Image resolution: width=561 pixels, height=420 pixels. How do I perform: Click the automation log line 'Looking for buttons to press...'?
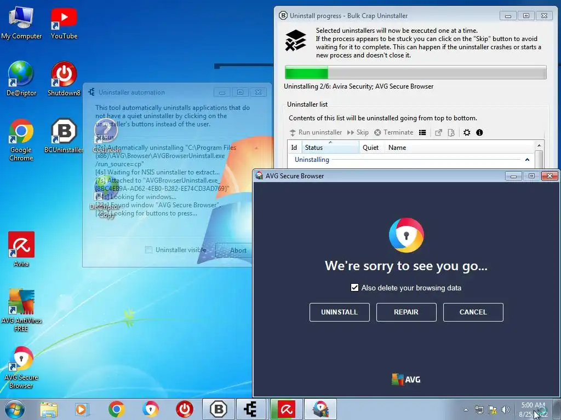click(x=146, y=214)
